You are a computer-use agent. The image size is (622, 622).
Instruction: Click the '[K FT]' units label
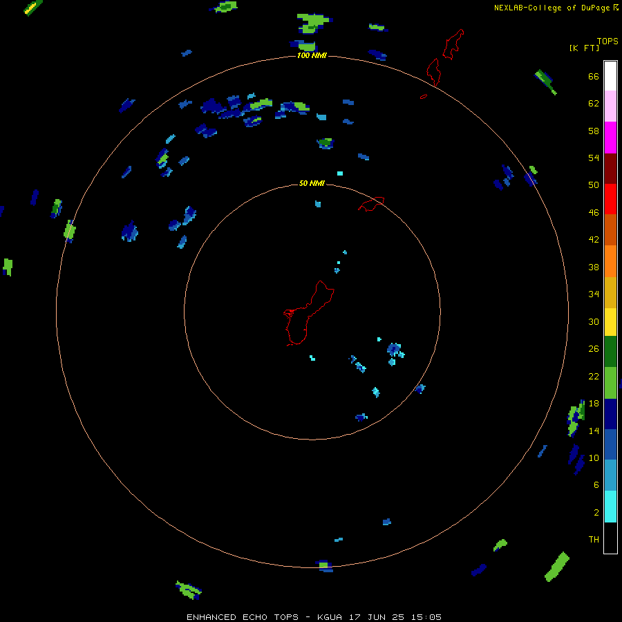tap(584, 48)
